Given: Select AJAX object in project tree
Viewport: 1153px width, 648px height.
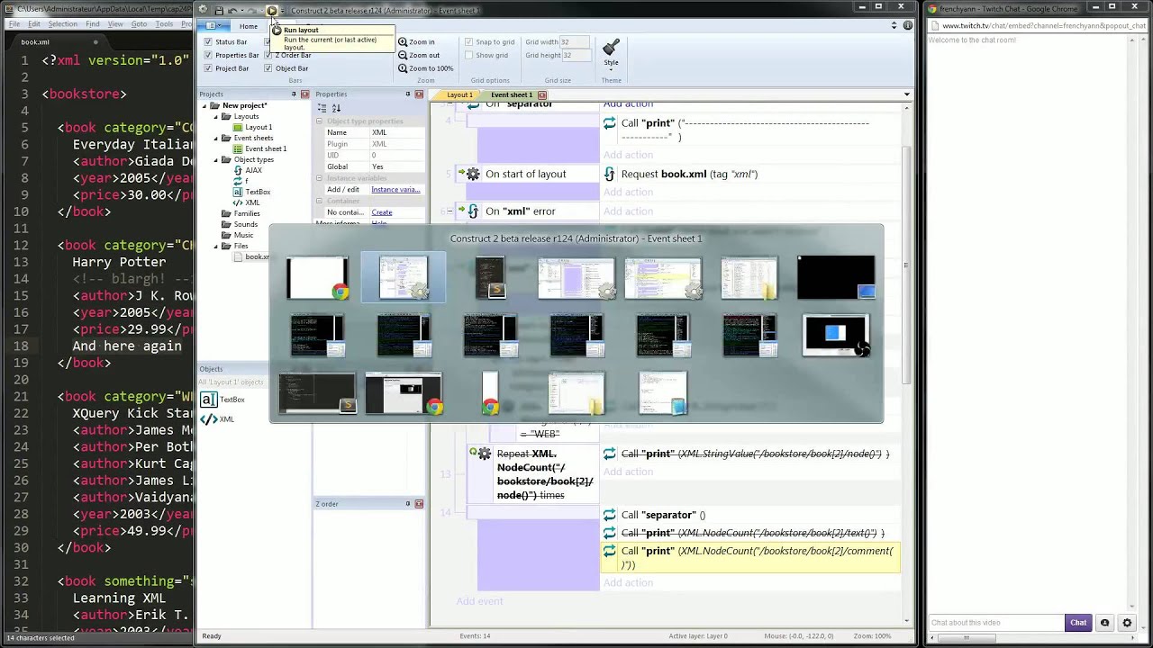Looking at the screenshot, I should point(254,170).
